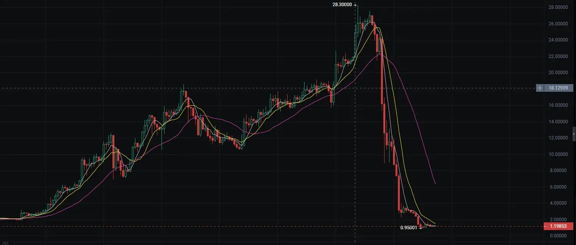Click the 6.00000 price axis label
The image size is (576, 245).
click(x=559, y=187)
